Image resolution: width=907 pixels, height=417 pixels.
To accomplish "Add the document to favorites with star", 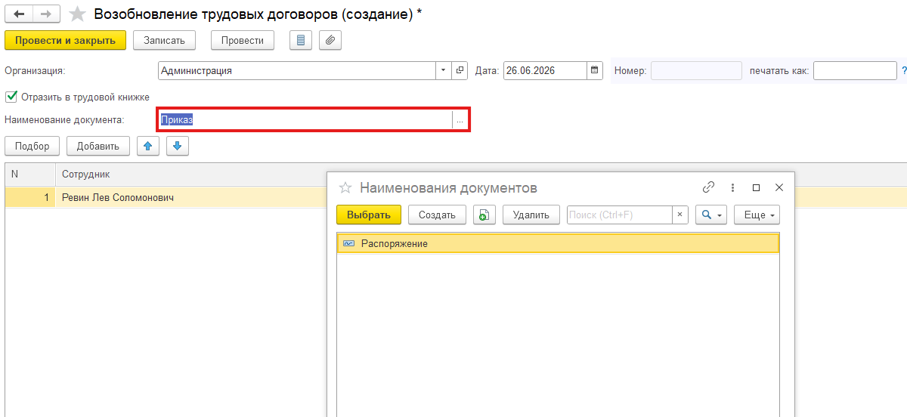I will [x=77, y=14].
